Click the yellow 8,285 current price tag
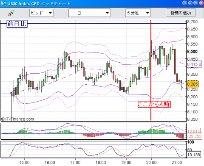This screenshot has height=166, width=204. coord(192,84)
